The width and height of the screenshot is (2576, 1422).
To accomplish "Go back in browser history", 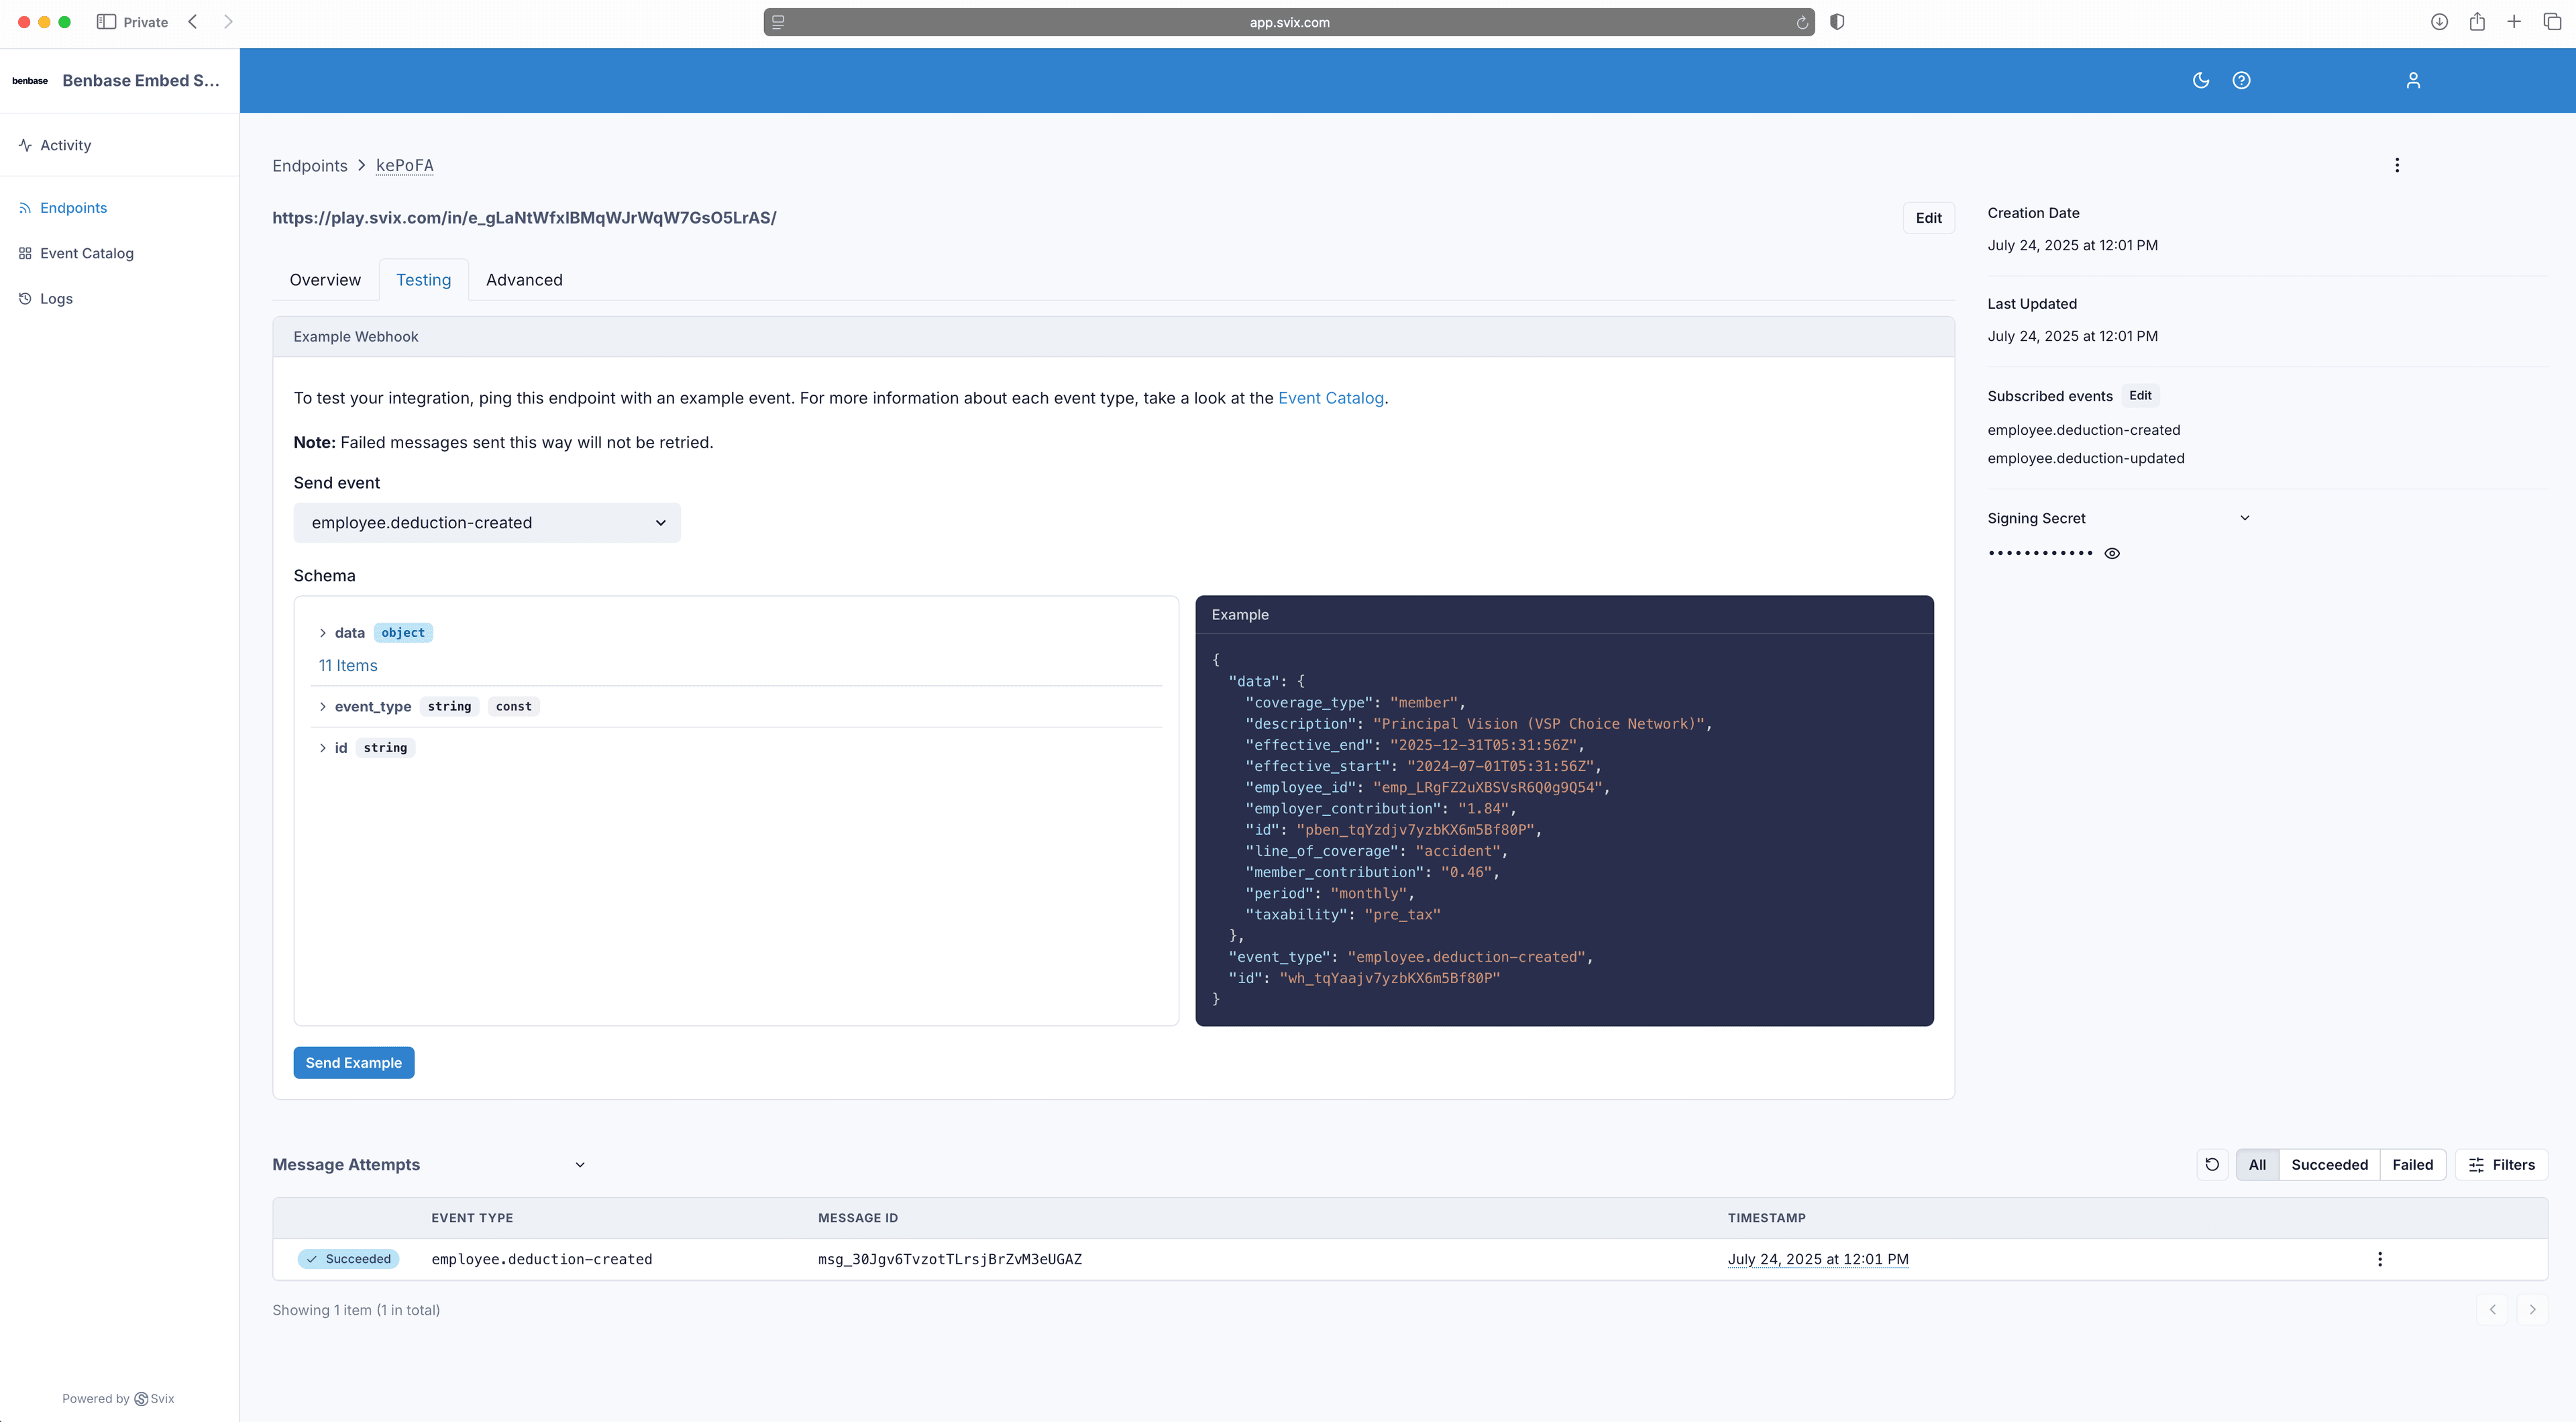I will tap(193, 22).
